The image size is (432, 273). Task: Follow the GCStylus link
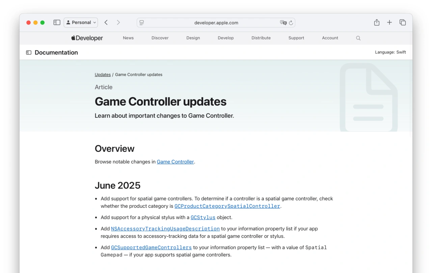tap(203, 218)
